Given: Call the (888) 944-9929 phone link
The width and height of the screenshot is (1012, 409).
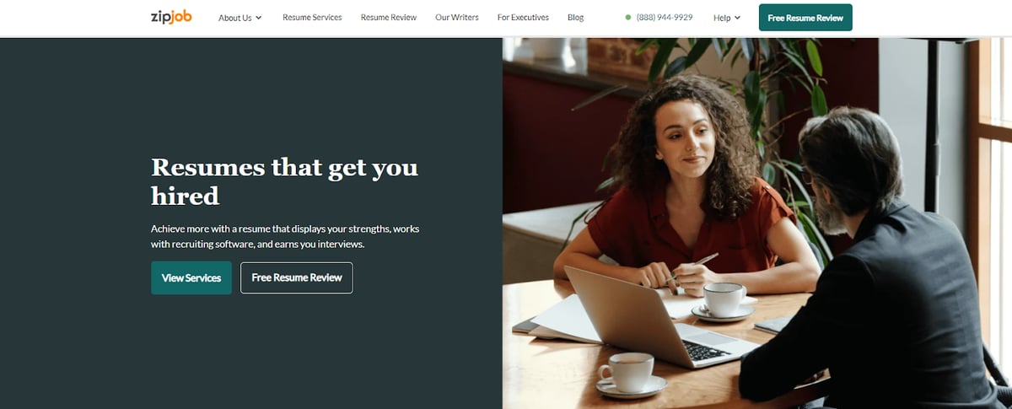Looking at the screenshot, I should 665,18.
